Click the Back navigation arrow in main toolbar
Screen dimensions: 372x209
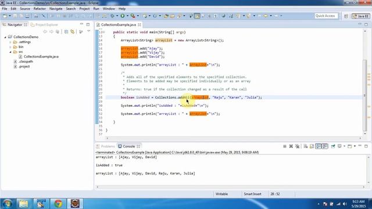266,16
